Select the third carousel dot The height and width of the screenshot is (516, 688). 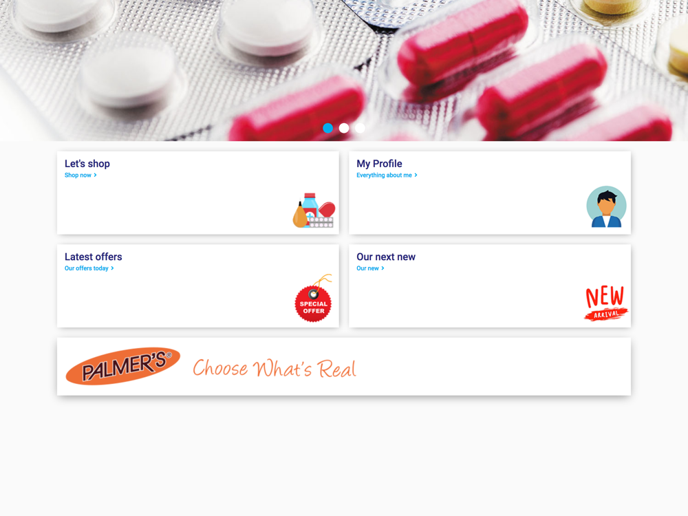tap(360, 128)
